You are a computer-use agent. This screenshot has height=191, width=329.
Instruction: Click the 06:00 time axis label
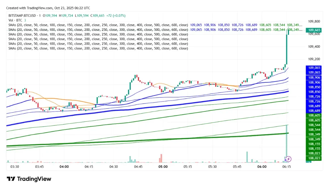point(262,167)
